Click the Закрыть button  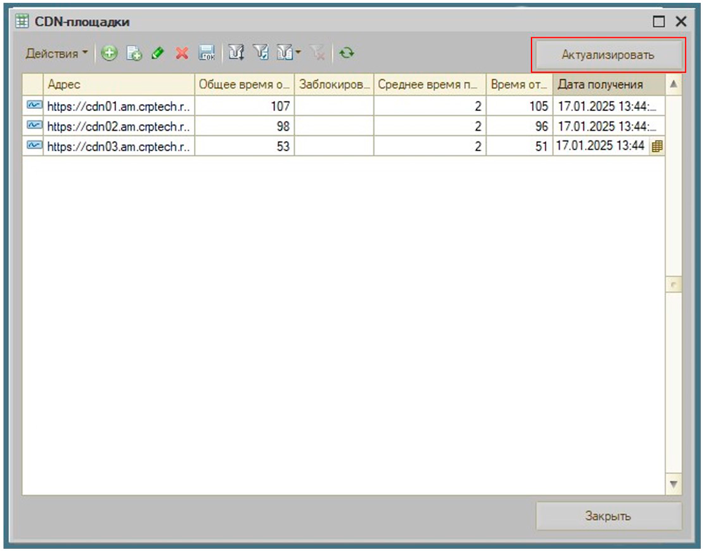(608, 516)
